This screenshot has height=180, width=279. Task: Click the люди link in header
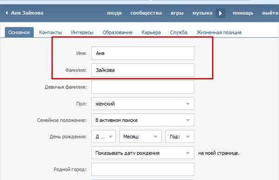tap(114, 13)
